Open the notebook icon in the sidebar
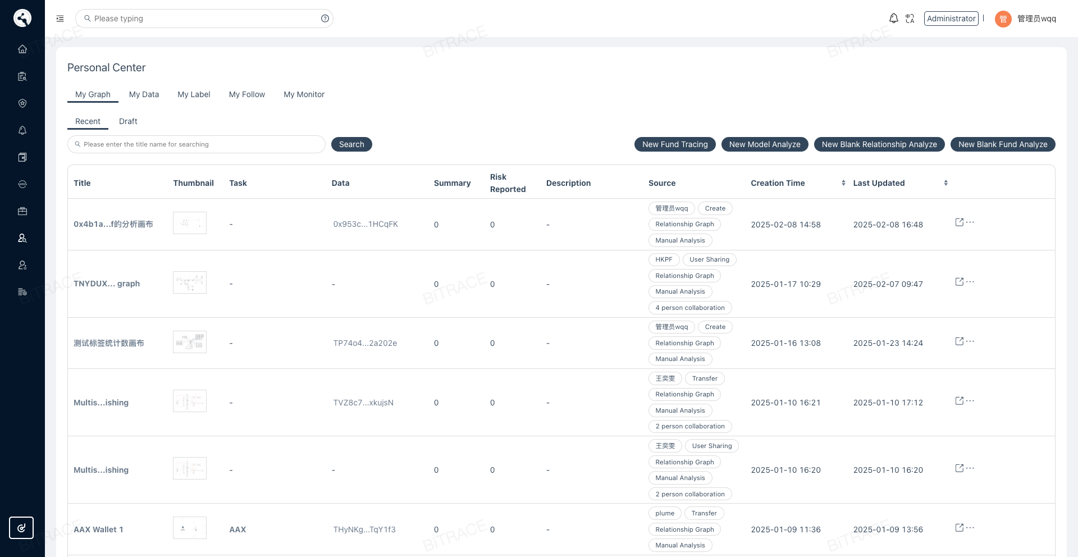 [22, 157]
